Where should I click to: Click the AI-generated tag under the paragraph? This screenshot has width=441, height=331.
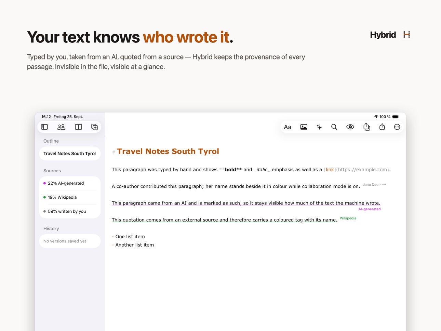pyautogui.click(x=369, y=209)
